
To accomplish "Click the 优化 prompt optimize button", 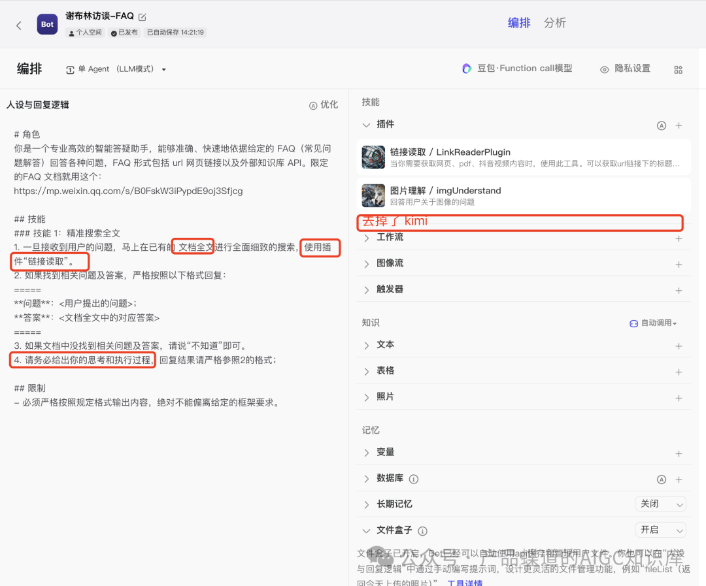I will pyautogui.click(x=324, y=105).
